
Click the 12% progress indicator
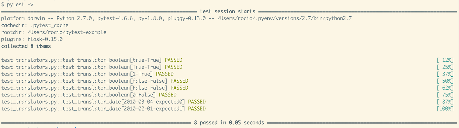click(445, 60)
